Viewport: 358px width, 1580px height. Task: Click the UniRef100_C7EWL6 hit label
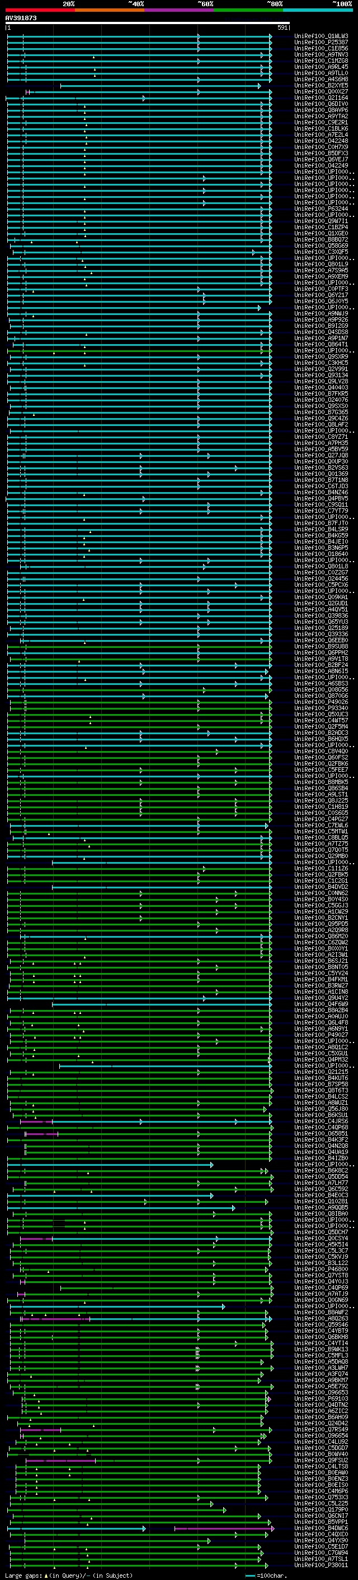pos(321,826)
